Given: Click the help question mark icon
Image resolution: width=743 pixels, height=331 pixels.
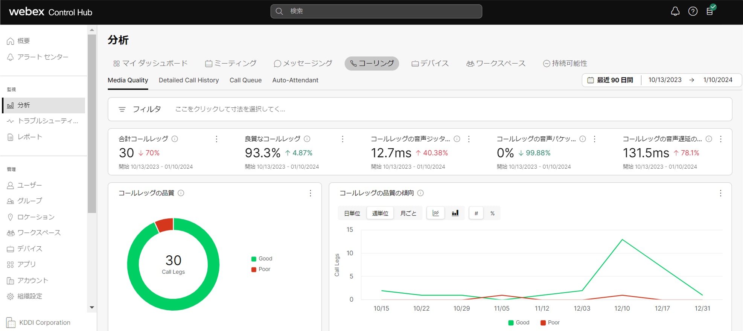Looking at the screenshot, I should tap(693, 11).
